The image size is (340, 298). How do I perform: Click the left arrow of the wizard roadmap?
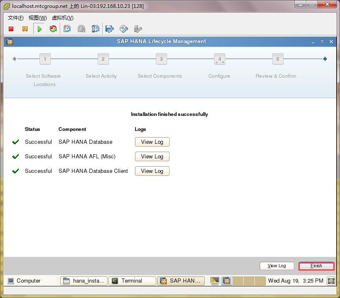(x=15, y=59)
